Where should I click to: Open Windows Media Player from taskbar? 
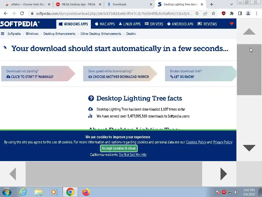point(54,192)
